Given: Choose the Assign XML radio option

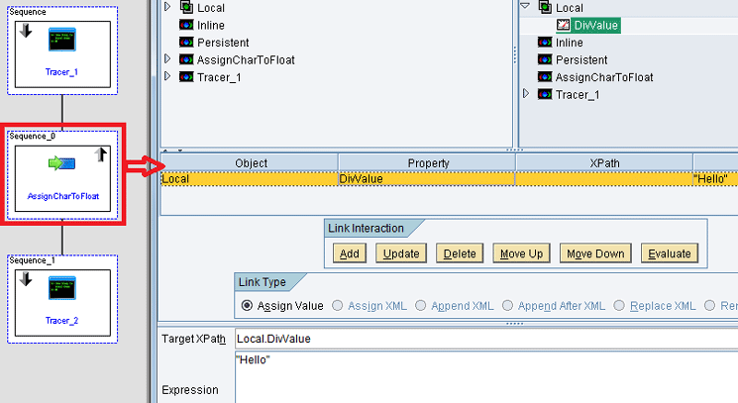Looking at the screenshot, I should pyautogui.click(x=339, y=306).
